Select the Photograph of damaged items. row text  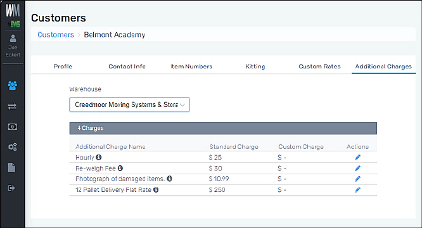120,179
